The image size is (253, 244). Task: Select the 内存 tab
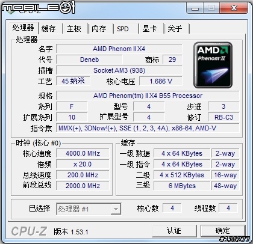pos(100,28)
